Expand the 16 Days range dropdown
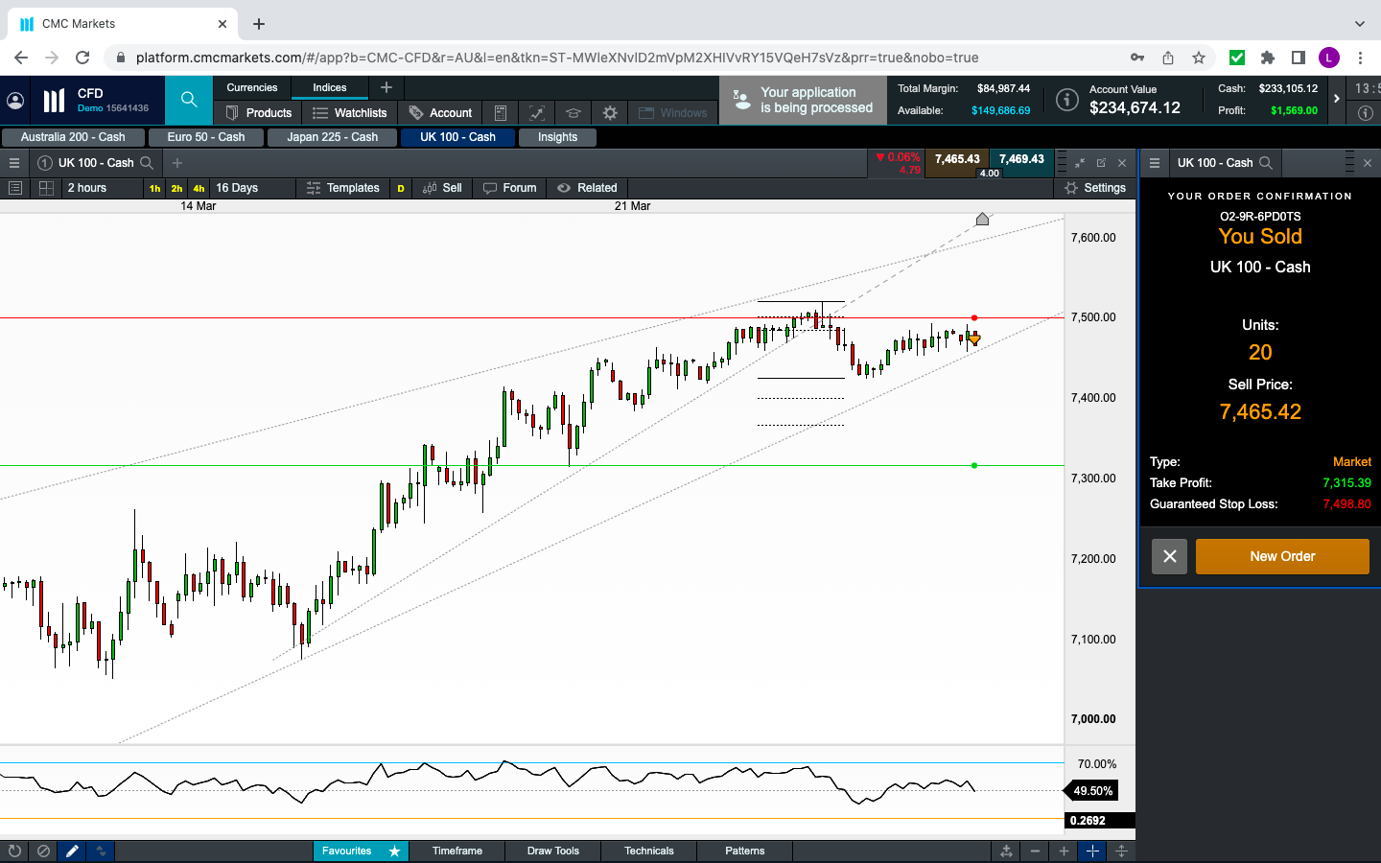The image size is (1381, 863). 251,188
